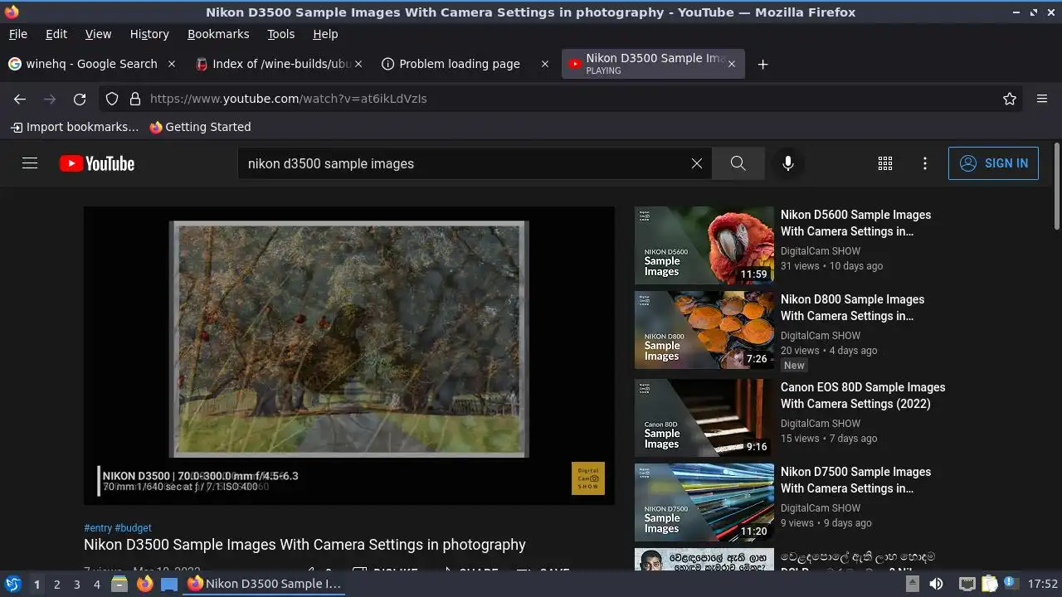Open the Nikon D5600 Sample Images thumbnail
Viewport: 1062px width, 597px height.
(704, 245)
